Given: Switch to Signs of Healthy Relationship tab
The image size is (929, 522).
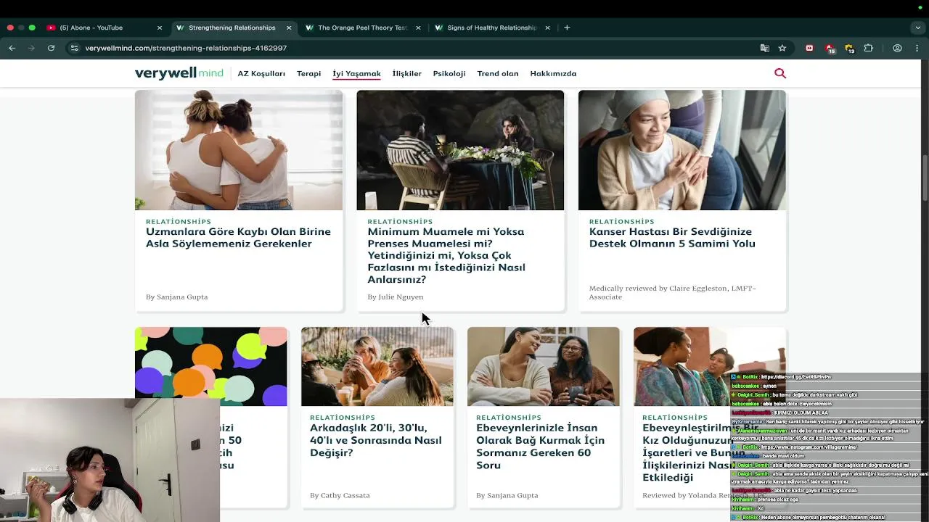Looking at the screenshot, I should coord(491,28).
